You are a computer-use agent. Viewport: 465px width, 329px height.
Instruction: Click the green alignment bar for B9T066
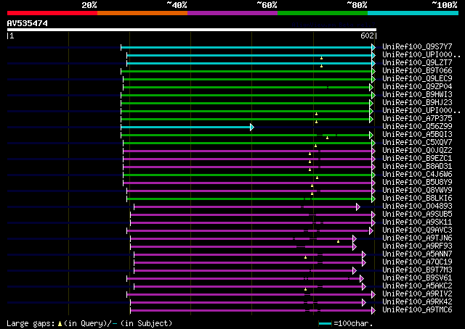coord(246,71)
